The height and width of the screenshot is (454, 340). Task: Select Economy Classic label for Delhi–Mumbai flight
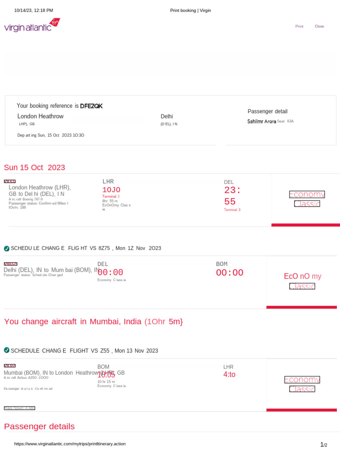pyautogui.click(x=303, y=281)
